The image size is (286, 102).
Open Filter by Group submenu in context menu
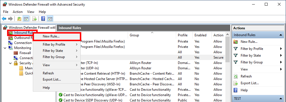tap(57, 57)
